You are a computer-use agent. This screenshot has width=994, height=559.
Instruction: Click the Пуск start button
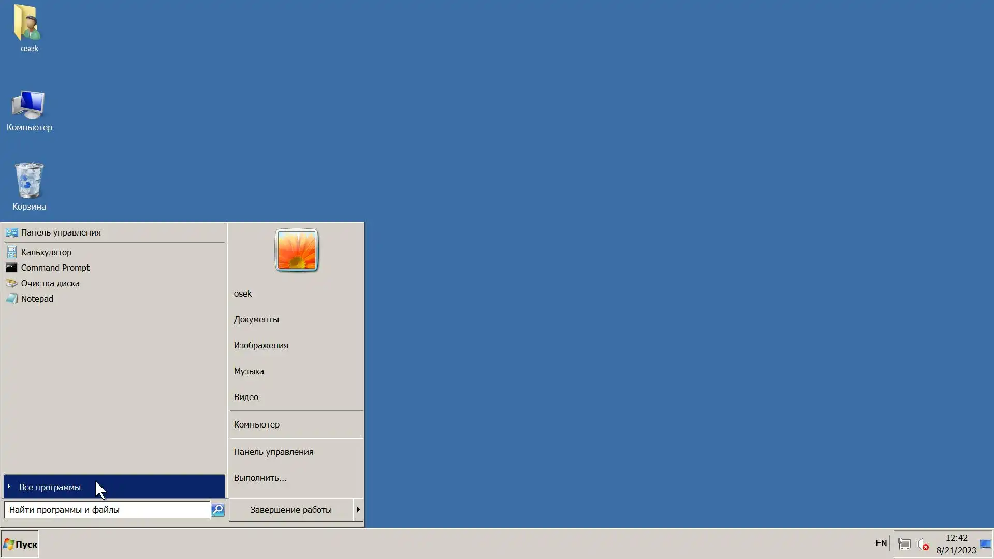point(20,544)
